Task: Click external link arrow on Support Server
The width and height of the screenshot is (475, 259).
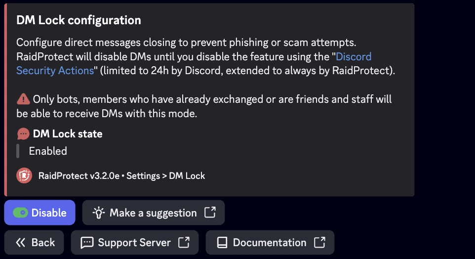Action: [x=184, y=243]
